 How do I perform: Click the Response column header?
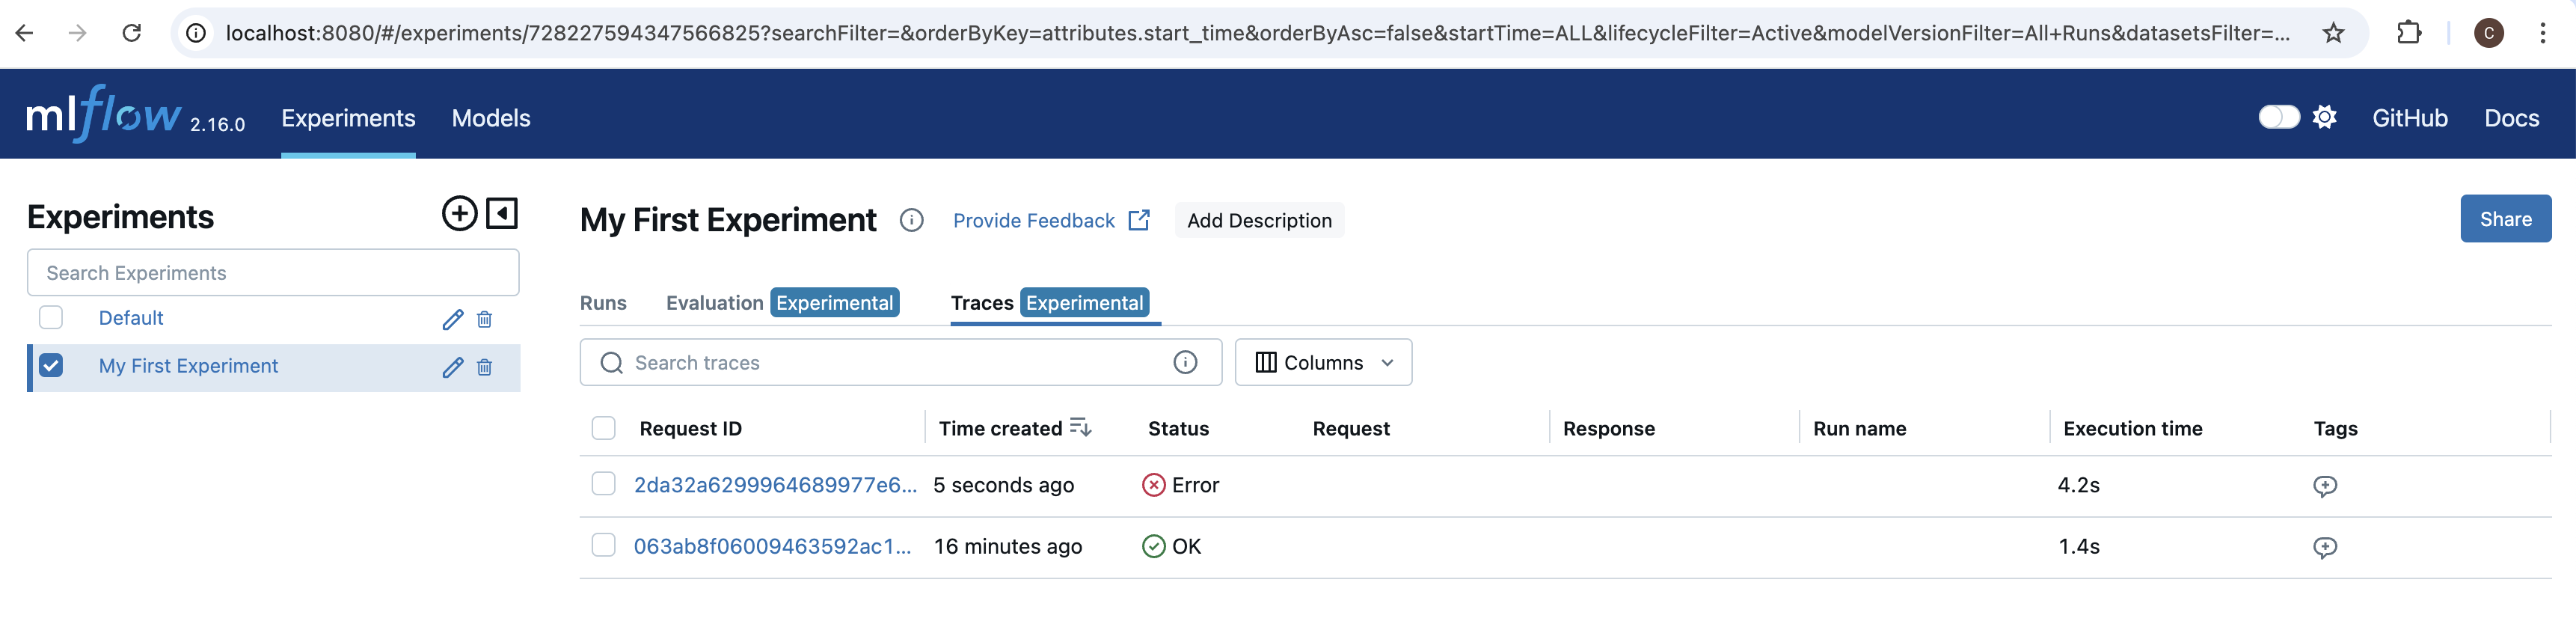(1609, 428)
